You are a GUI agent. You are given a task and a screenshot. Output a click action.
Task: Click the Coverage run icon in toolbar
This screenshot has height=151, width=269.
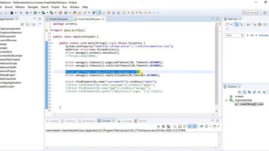43,13
